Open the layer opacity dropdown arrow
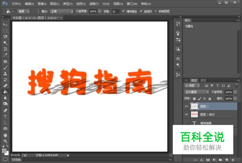Image resolution: width=242 pixels, height=163 pixels. (x=235, y=92)
